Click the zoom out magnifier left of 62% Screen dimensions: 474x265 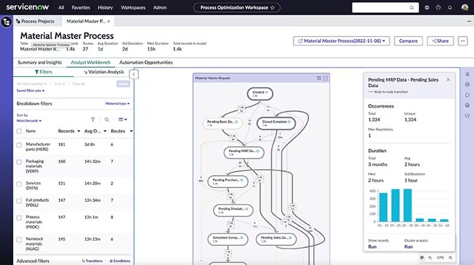[430, 257]
